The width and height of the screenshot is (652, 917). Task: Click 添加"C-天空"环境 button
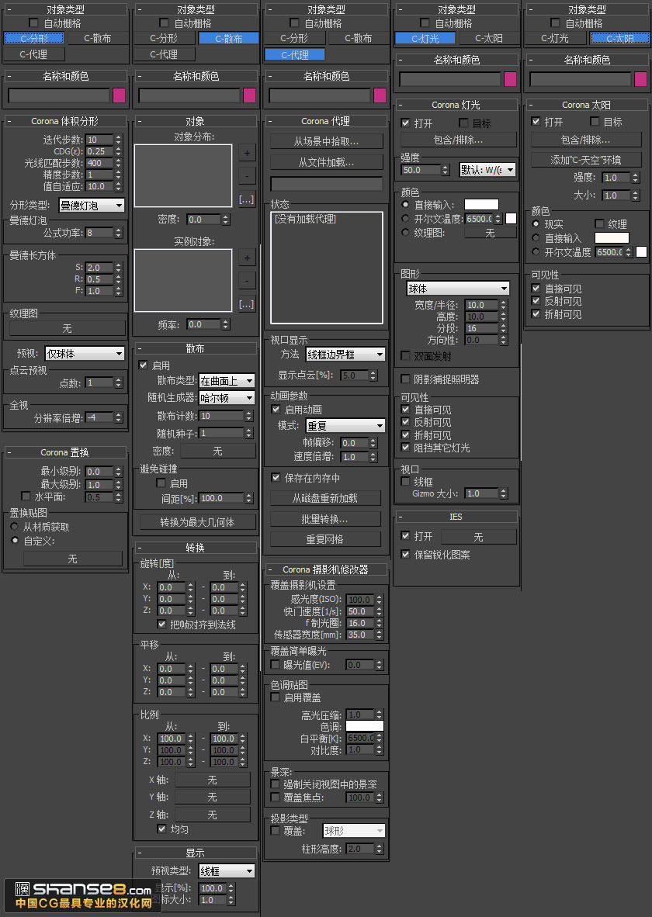(x=586, y=161)
